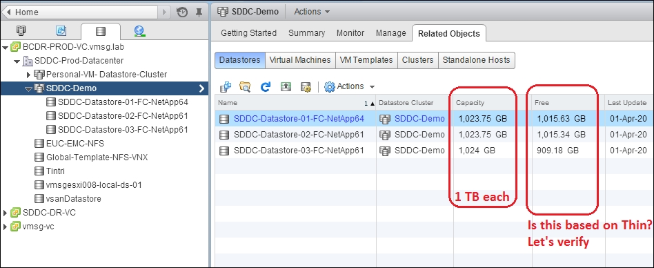Select the Storage inventory tab icon
The height and width of the screenshot is (268, 654).
[101, 31]
